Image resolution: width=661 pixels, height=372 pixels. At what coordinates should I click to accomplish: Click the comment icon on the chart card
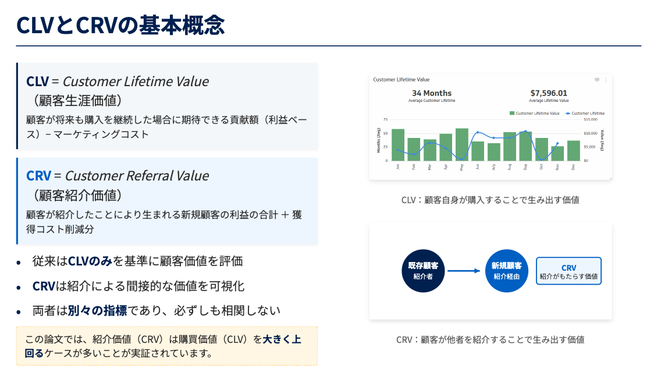tap(597, 80)
